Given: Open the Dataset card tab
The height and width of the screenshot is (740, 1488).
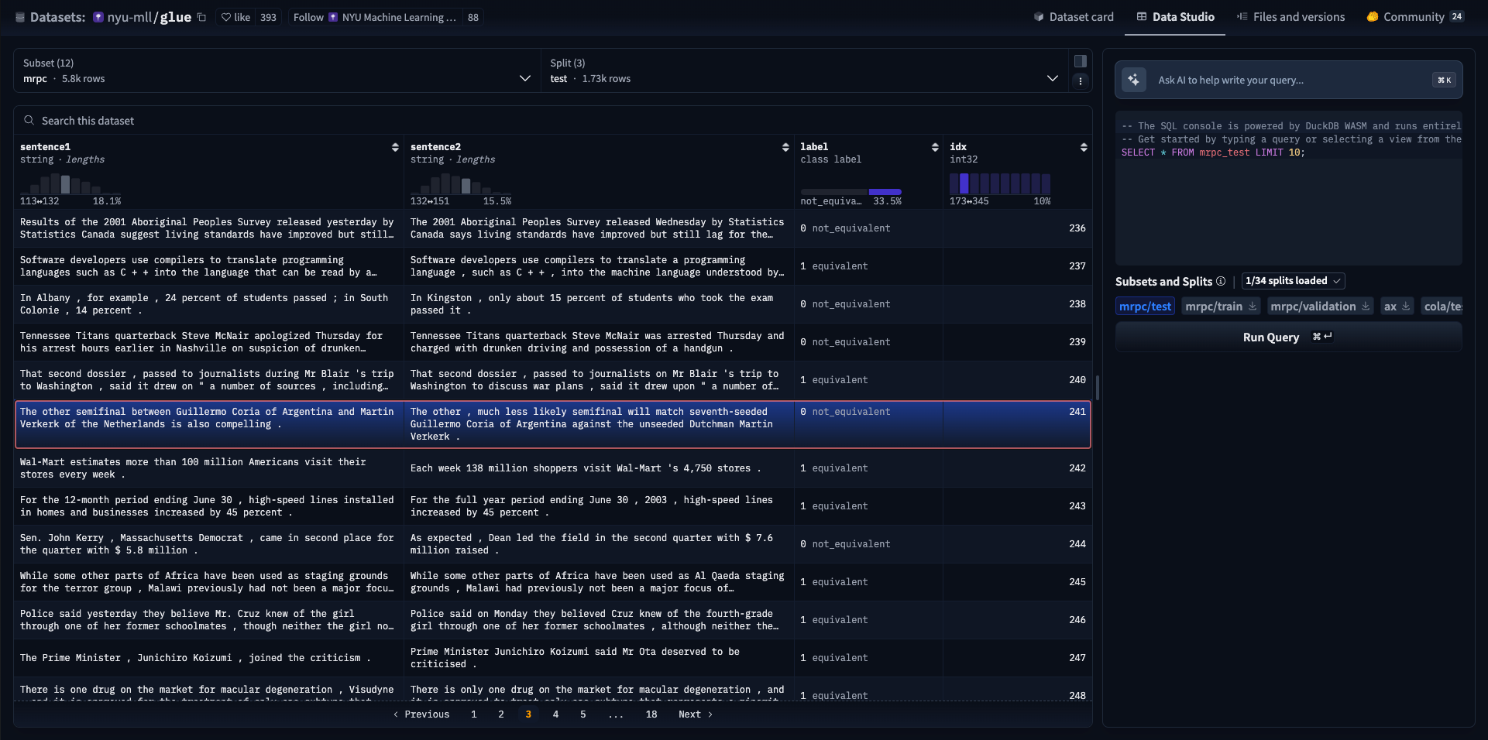Looking at the screenshot, I should coord(1074,17).
